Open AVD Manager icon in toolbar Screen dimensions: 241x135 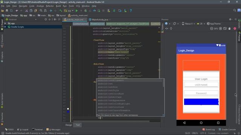tap(109, 10)
